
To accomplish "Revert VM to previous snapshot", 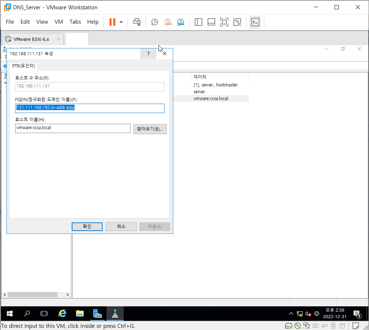I will coord(167,22).
